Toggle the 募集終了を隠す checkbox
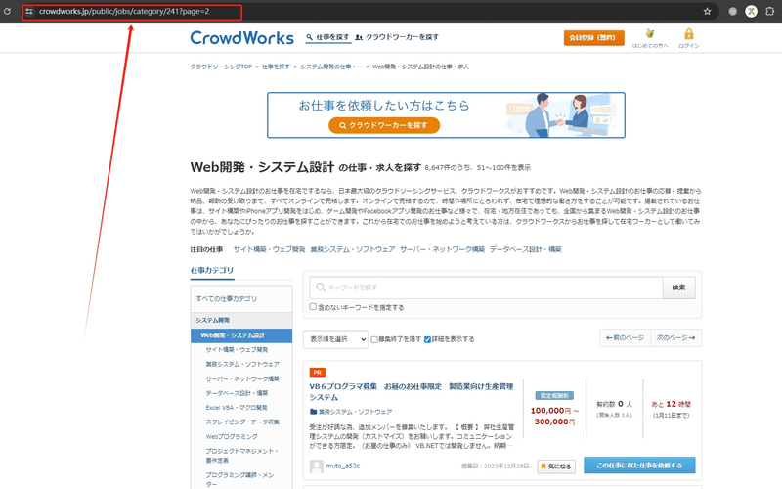Image resolution: width=782 pixels, height=489 pixels. pyautogui.click(x=374, y=339)
